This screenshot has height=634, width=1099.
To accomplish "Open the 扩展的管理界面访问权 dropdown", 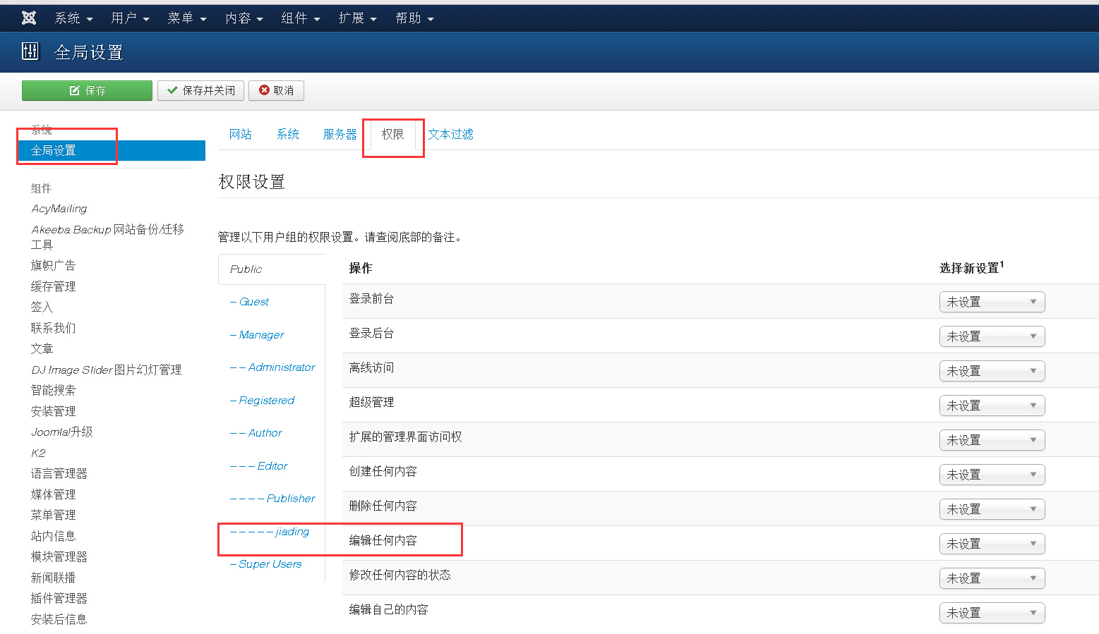I will [992, 440].
